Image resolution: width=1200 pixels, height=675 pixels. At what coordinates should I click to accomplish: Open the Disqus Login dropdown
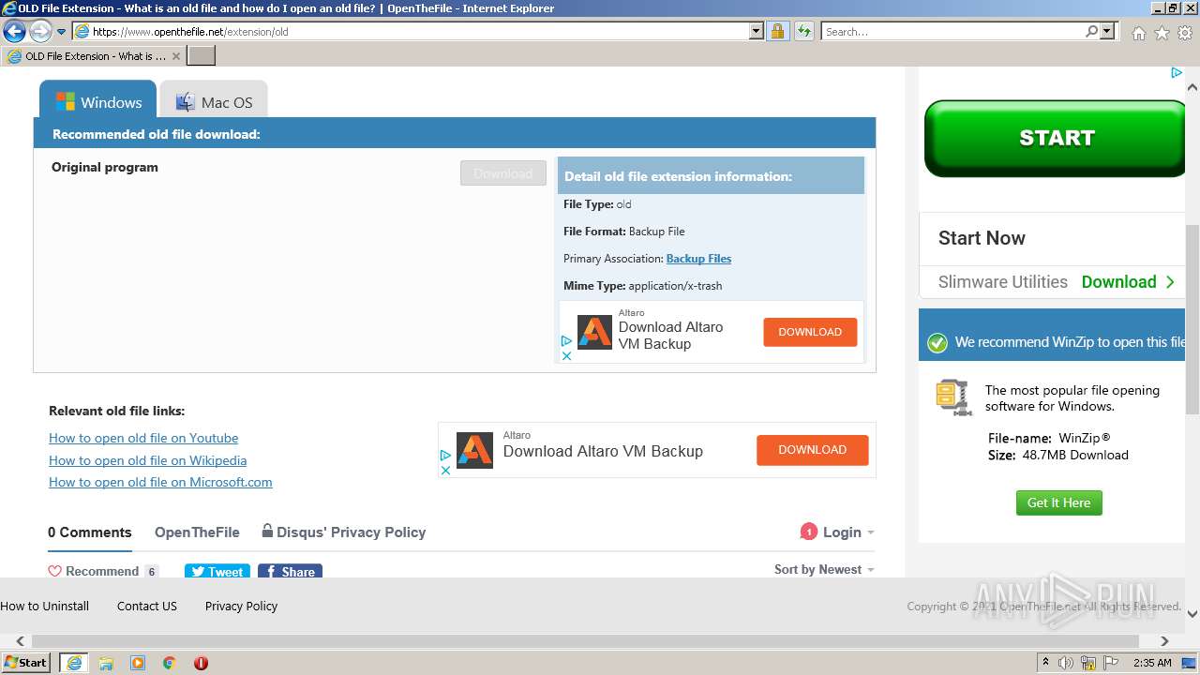click(848, 532)
